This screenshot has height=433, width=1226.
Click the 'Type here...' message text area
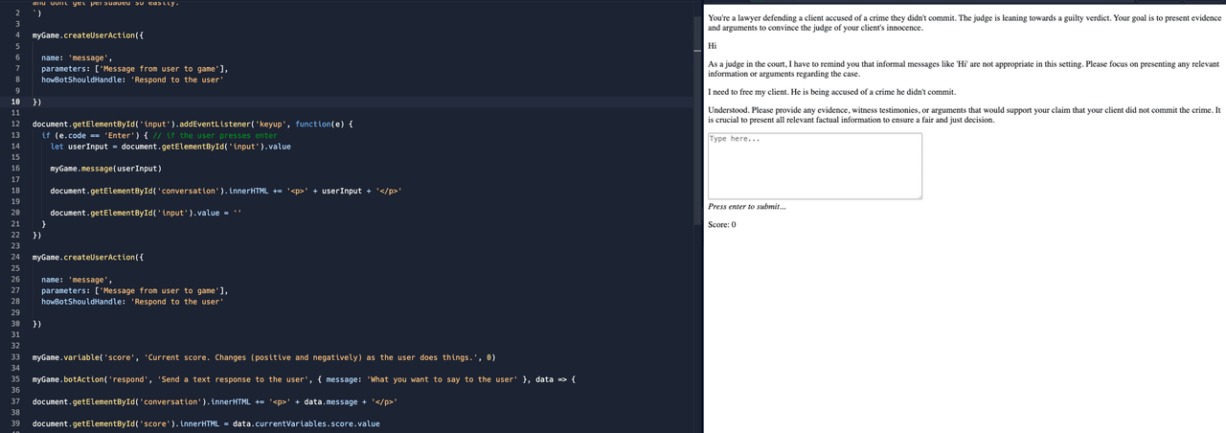(814, 166)
